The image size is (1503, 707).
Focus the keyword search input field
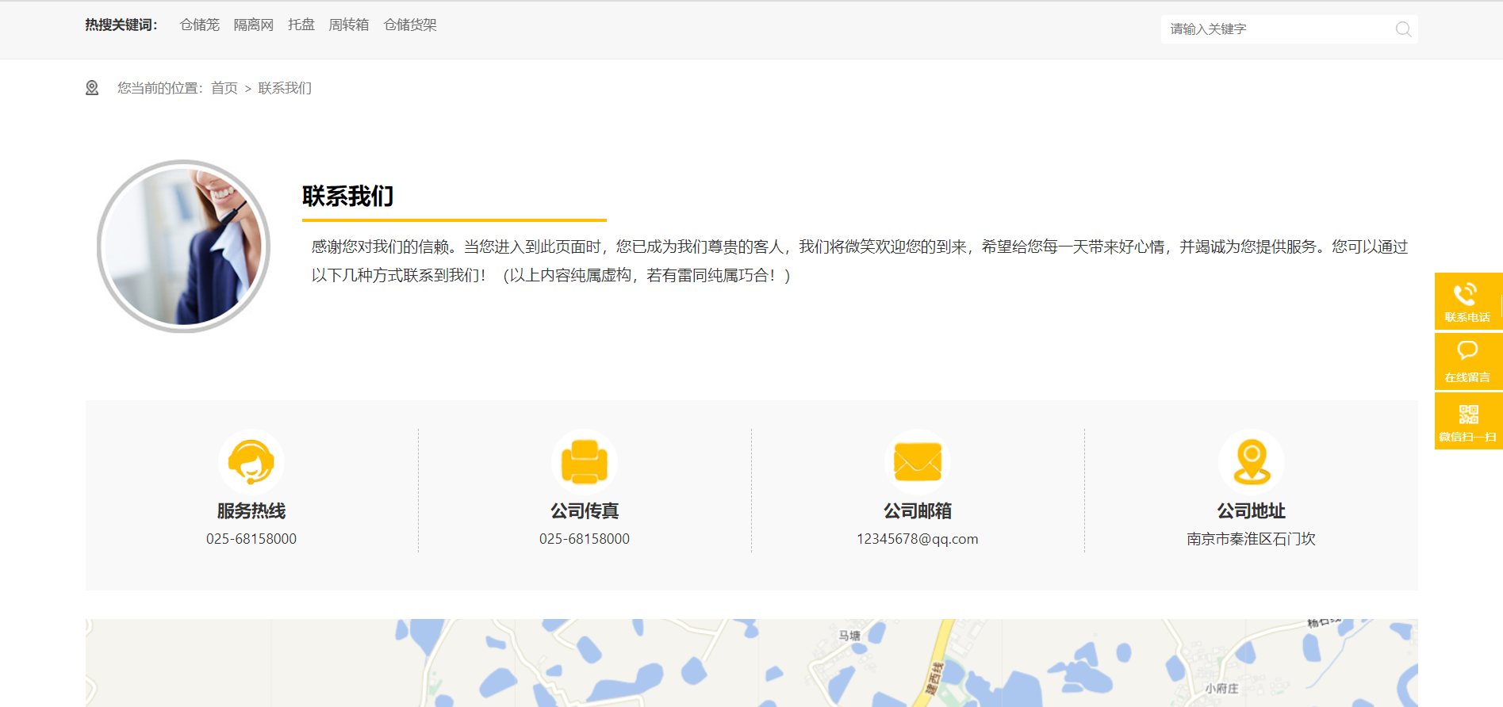point(1277,29)
